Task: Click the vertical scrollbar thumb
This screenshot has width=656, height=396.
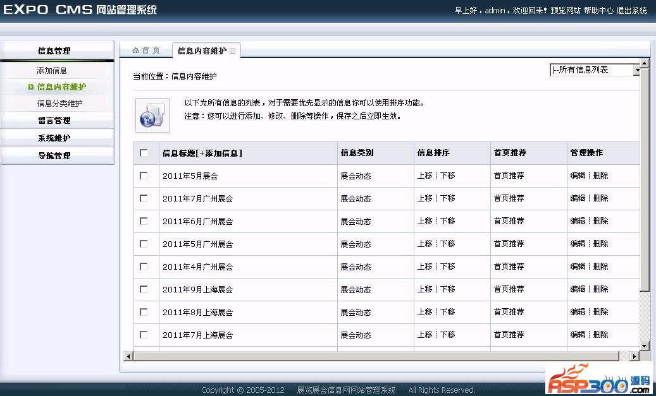Action: pyautogui.click(x=644, y=179)
